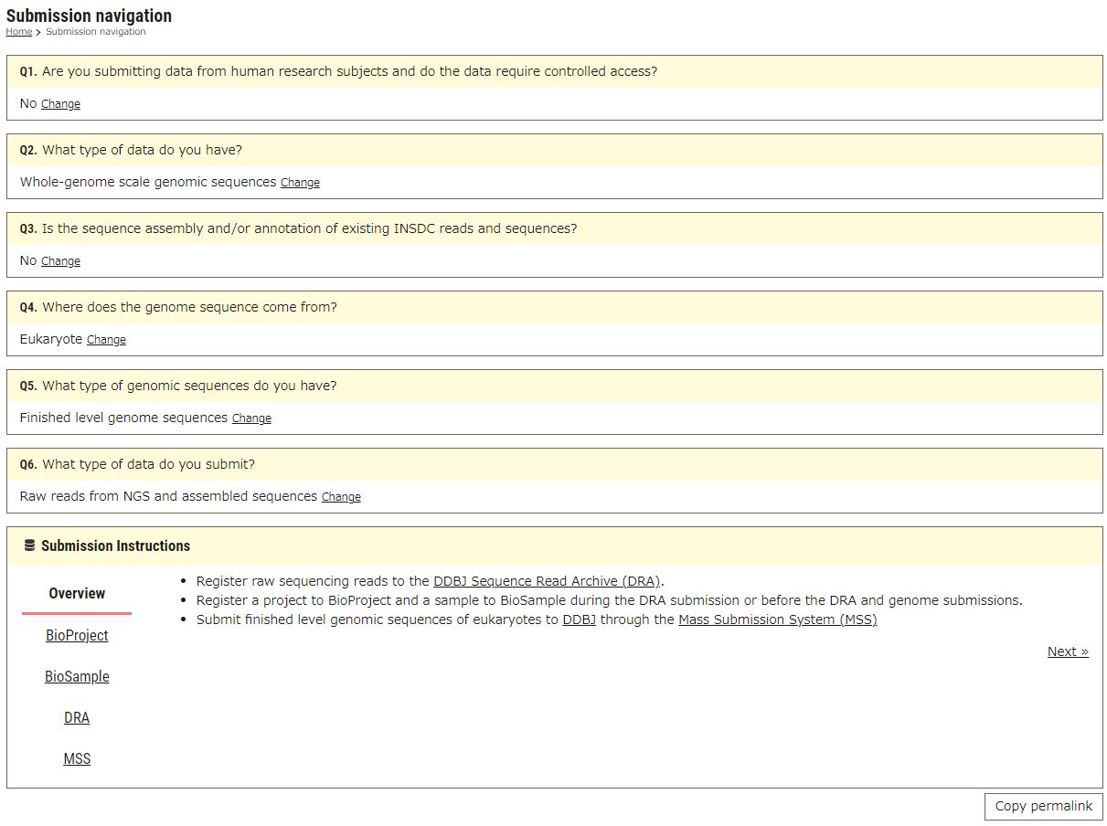Image resolution: width=1107 pixels, height=826 pixels.
Task: Follow the DDBJ link in instructions
Action: tap(579, 619)
